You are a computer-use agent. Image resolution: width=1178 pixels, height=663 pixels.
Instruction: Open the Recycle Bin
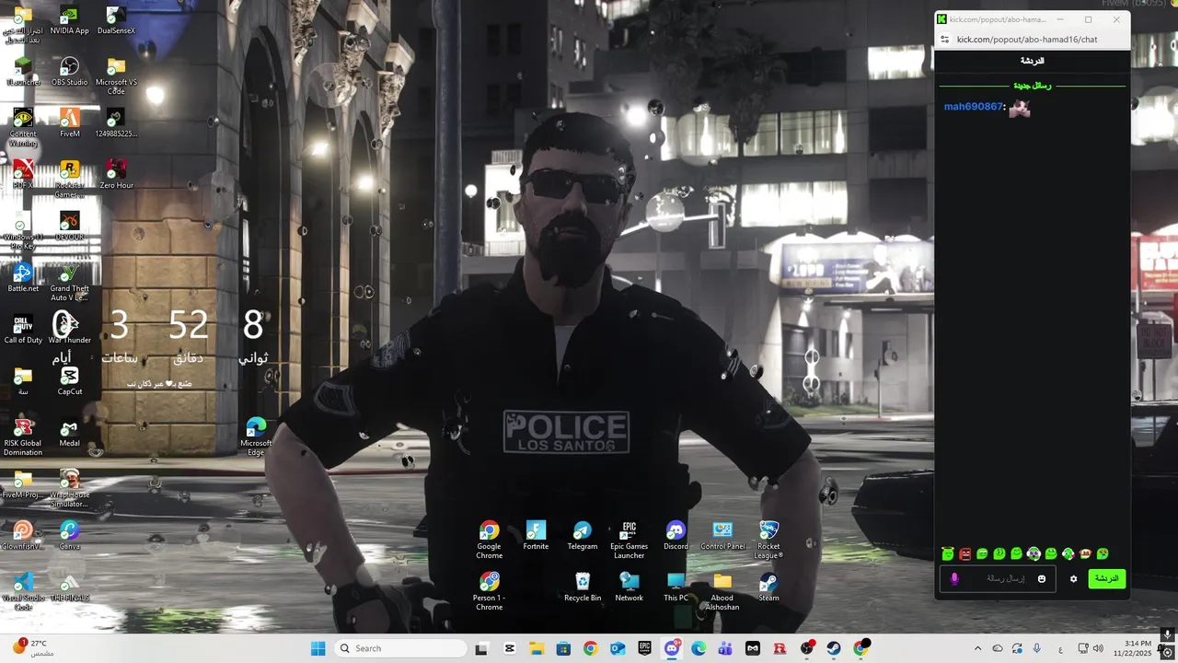583,587
